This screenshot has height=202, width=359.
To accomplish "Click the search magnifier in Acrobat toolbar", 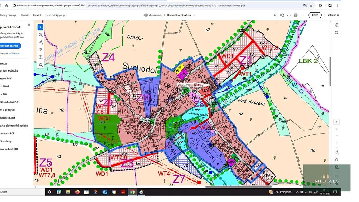I will click(275, 15).
